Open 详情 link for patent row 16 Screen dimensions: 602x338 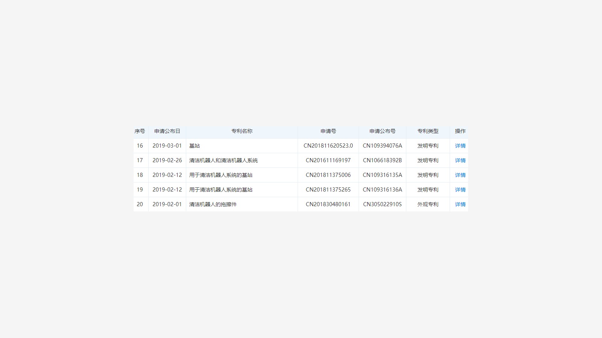(460, 146)
